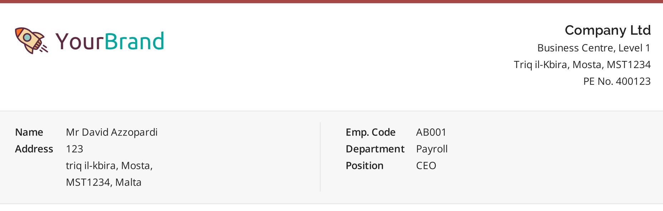This screenshot has height=211, width=663.
Task: Click the YourBrand logo text
Action: tap(110, 41)
